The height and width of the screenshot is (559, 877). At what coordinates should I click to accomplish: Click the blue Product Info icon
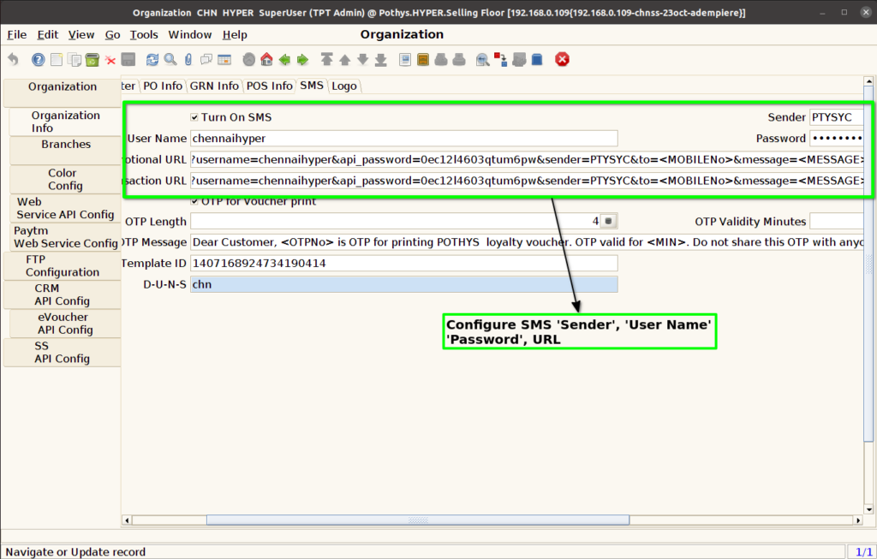coord(537,59)
